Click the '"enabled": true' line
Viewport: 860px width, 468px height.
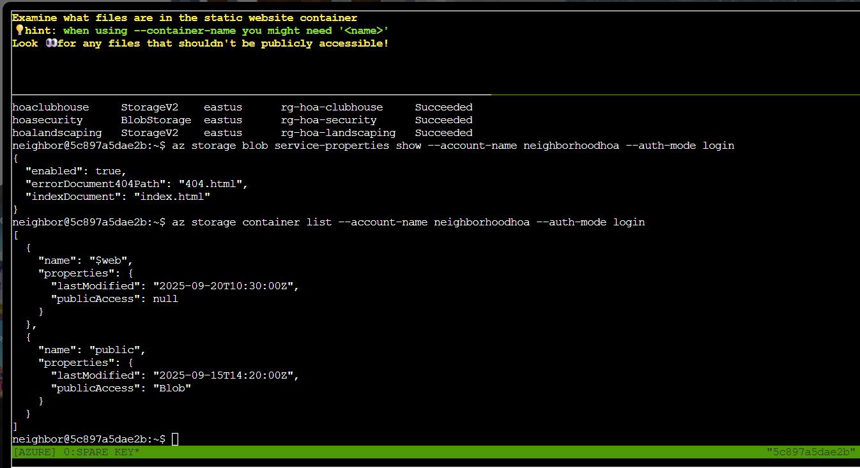76,171
